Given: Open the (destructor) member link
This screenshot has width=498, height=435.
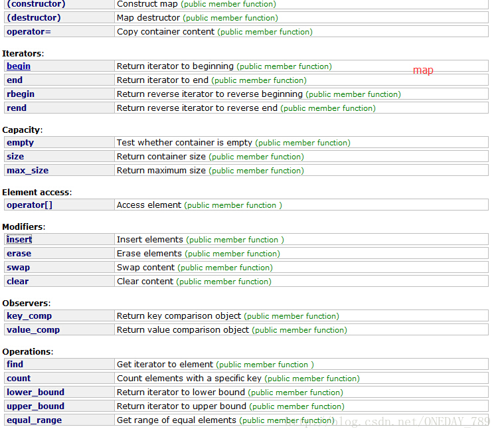Looking at the screenshot, I should tap(34, 17).
